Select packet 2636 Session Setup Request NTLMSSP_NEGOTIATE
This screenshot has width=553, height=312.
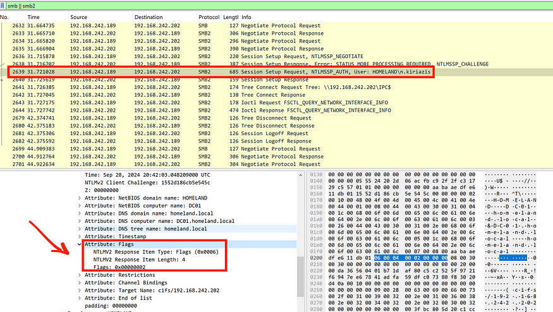[x=277, y=56]
